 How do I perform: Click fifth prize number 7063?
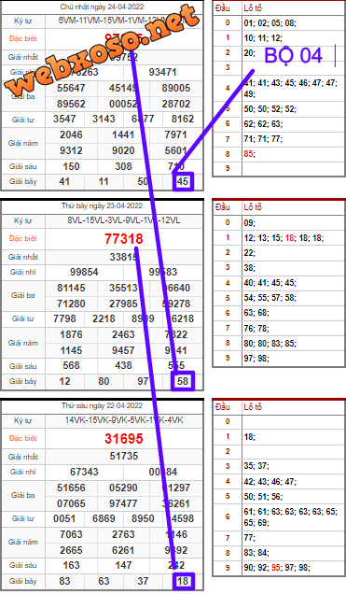(x=71, y=534)
